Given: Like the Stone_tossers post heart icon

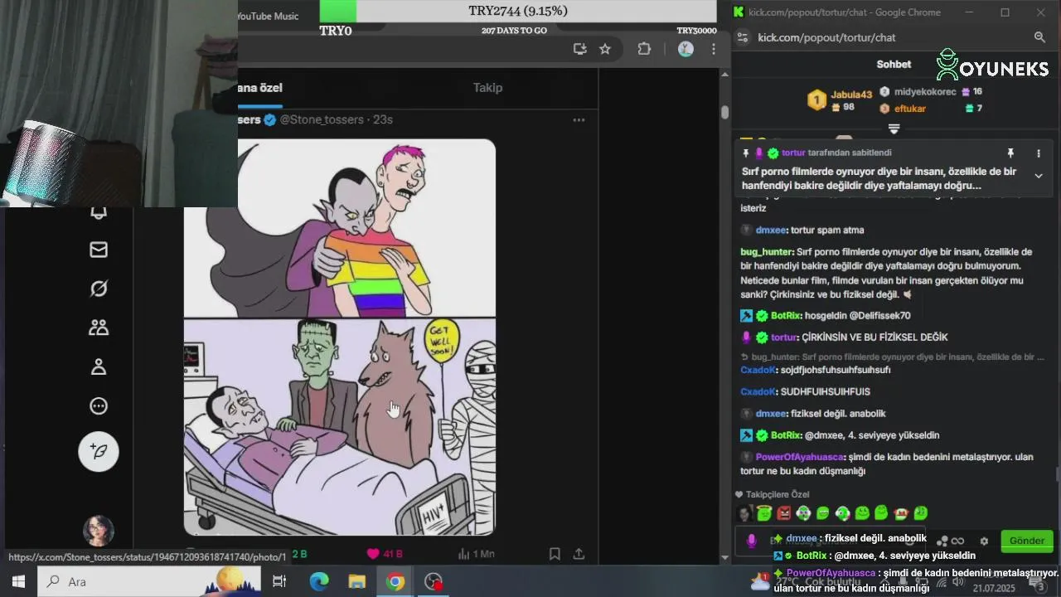Looking at the screenshot, I should [x=373, y=554].
